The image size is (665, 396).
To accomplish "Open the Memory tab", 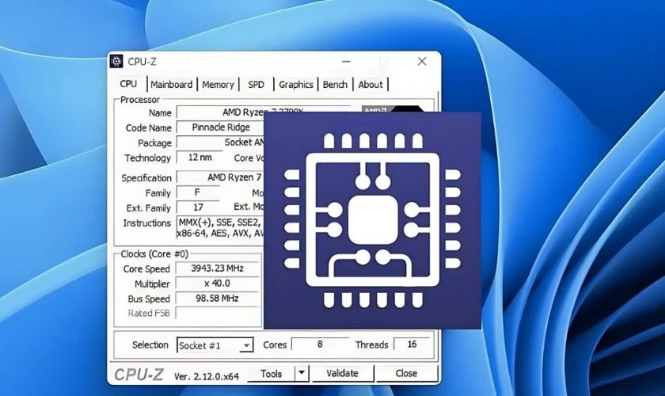I will [x=218, y=85].
